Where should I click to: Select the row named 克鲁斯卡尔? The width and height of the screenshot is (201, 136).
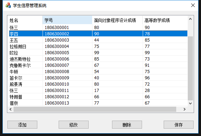point(98,65)
